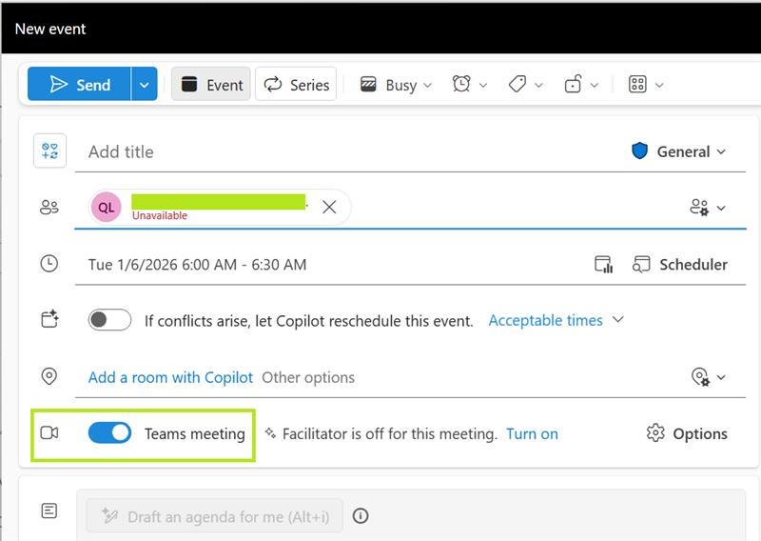Click the private lock icon
761x541 pixels.
[574, 84]
